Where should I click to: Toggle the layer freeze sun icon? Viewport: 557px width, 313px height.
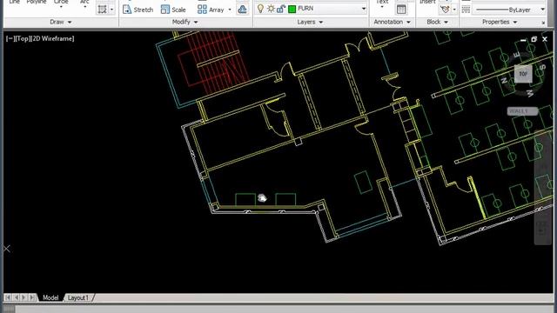[x=271, y=9]
